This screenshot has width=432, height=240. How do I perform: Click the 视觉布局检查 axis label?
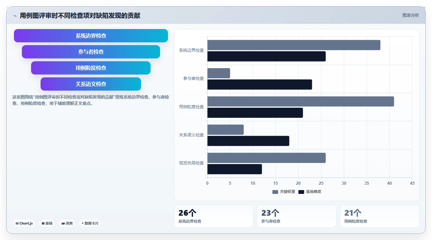click(x=191, y=163)
